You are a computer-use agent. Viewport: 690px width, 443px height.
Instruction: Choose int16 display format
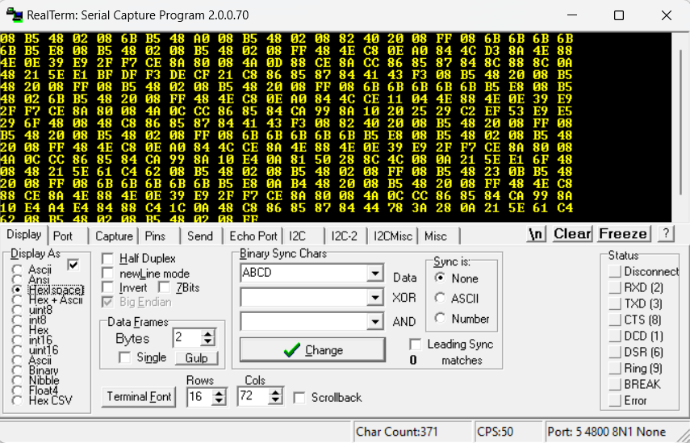point(18,340)
